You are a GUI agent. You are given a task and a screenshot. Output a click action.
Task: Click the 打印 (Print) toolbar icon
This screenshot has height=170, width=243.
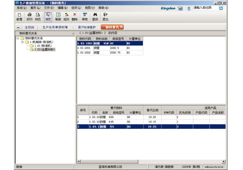coord(29,16)
